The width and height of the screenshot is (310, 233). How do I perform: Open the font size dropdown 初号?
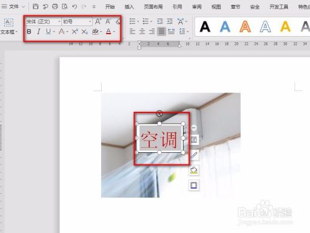pyautogui.click(x=77, y=22)
